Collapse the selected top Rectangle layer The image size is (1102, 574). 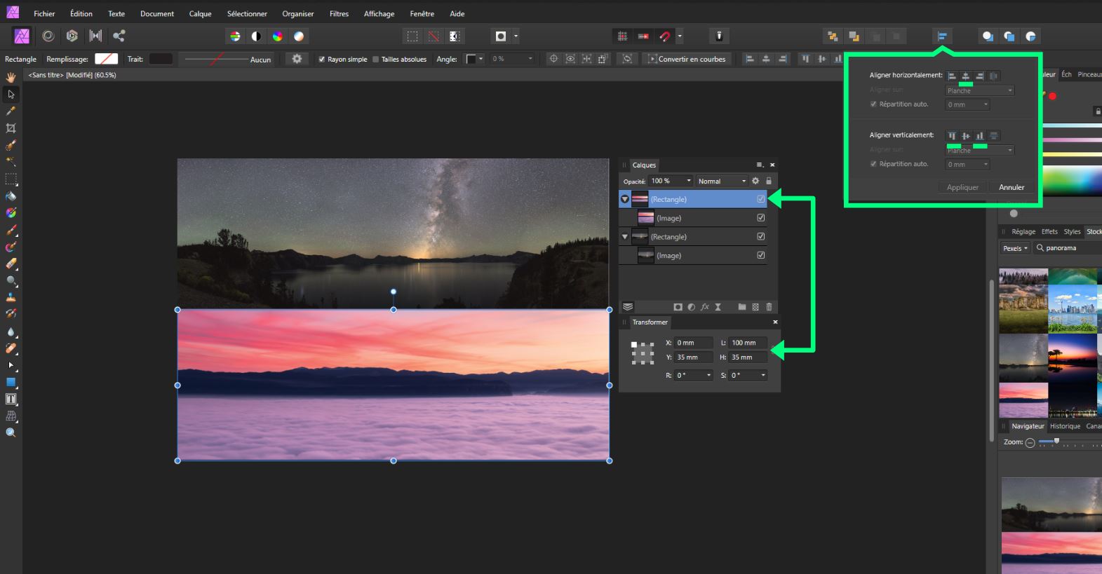[x=624, y=199]
